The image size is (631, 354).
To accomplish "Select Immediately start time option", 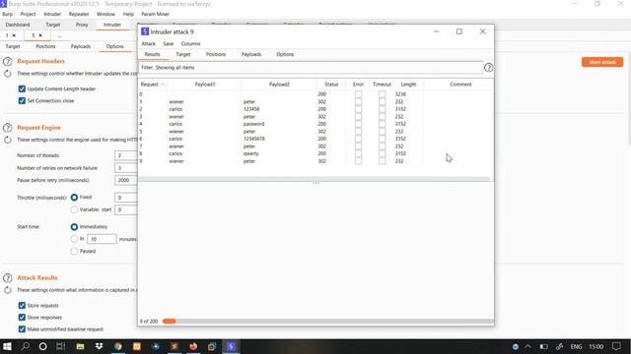I will click(x=74, y=227).
